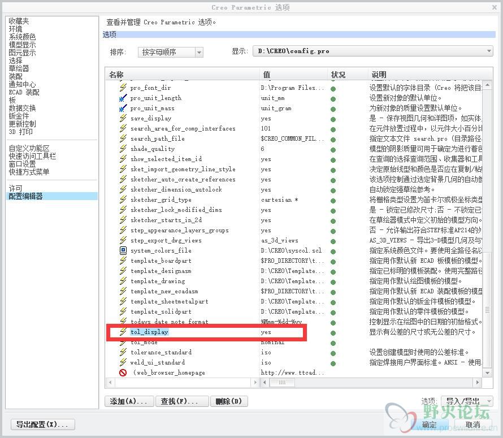Click green status dot for weld_ui_standard
Screen dimensions: 503x438
pos(333,363)
